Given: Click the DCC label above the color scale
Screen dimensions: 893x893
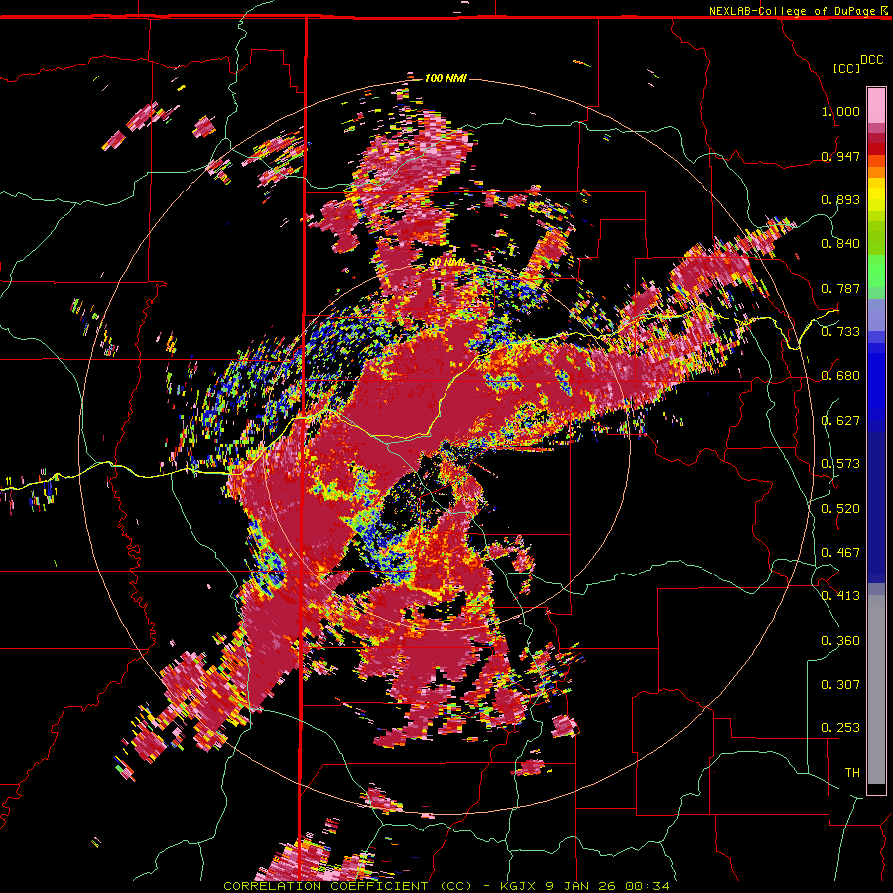Looking at the screenshot, I should click(872, 60).
